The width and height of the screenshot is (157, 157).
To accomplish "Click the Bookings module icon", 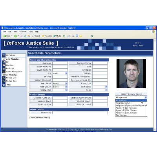I will click(4, 68).
